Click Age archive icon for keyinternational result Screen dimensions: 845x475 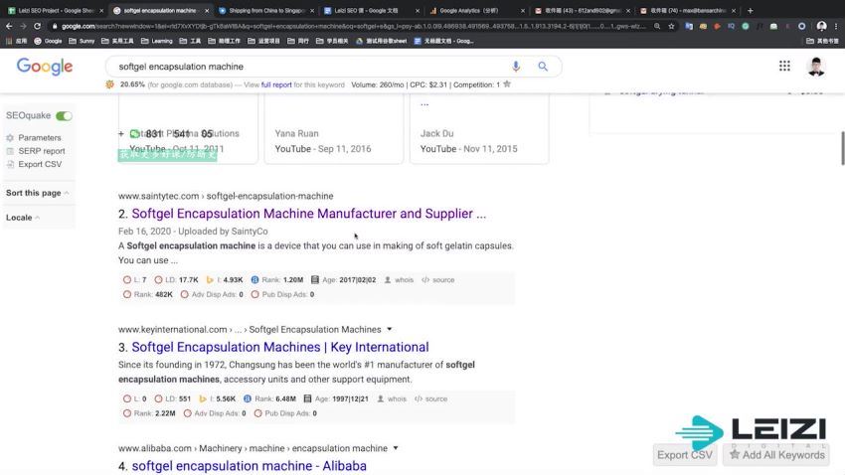pos(308,399)
